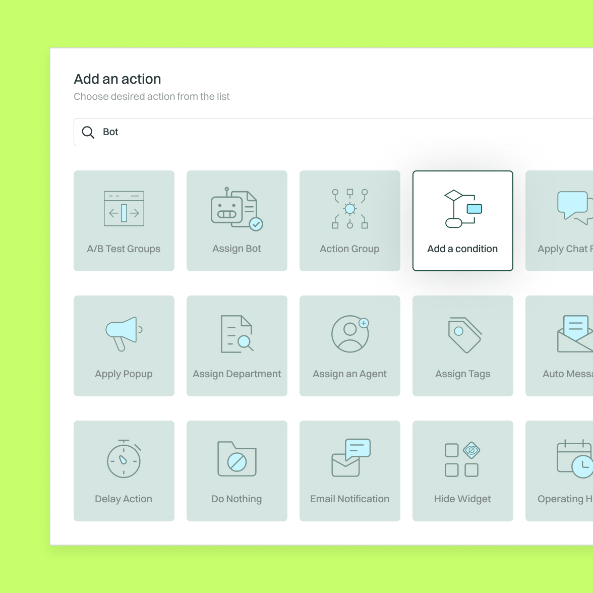Click the Assign an Agent label

coord(349,374)
